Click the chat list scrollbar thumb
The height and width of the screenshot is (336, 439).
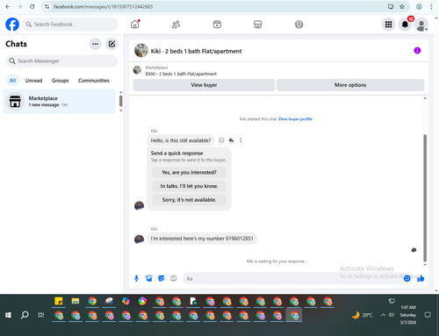click(120, 101)
